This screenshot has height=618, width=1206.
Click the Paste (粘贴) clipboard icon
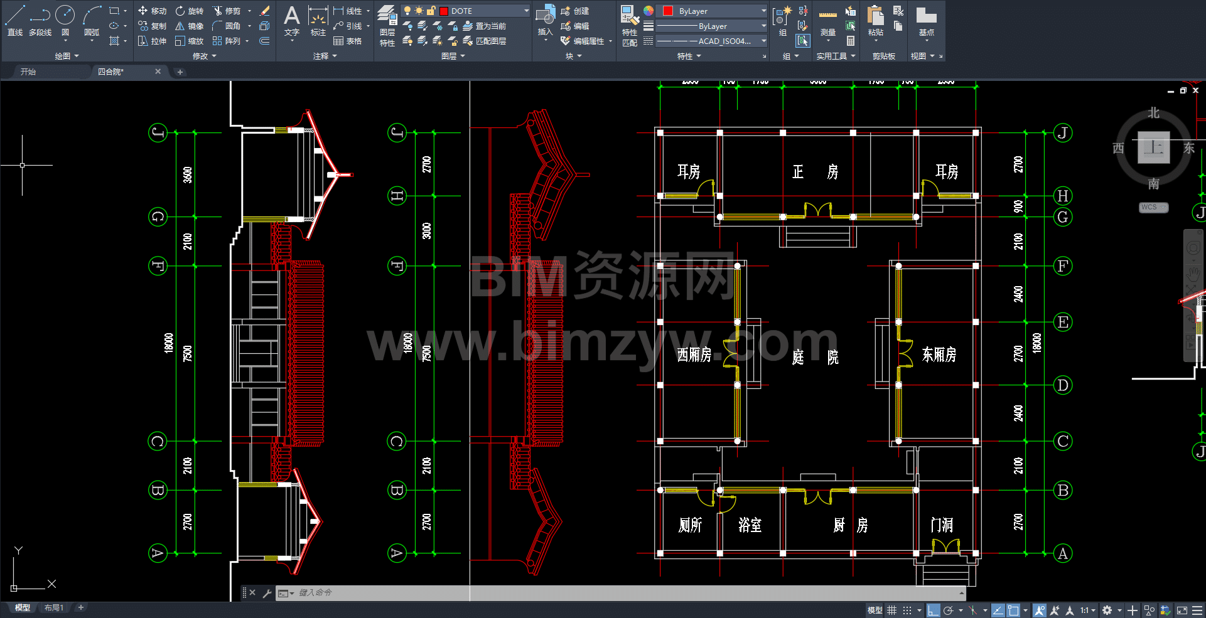pyautogui.click(x=875, y=20)
